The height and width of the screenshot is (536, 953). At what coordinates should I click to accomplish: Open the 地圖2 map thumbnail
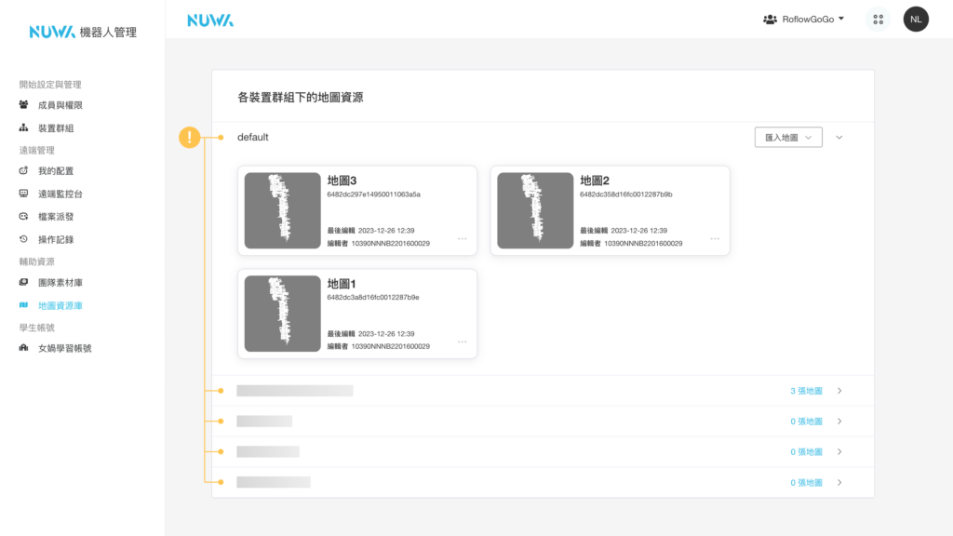535,210
